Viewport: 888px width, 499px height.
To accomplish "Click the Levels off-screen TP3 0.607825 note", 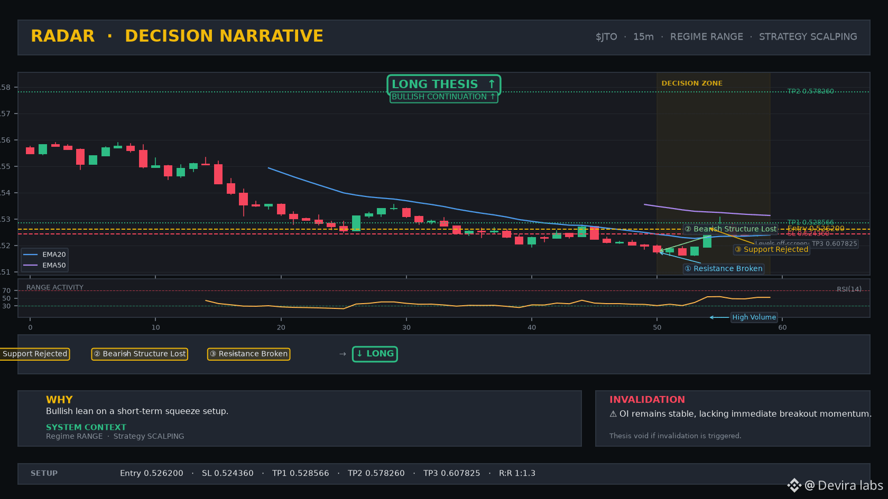I will click(806, 244).
